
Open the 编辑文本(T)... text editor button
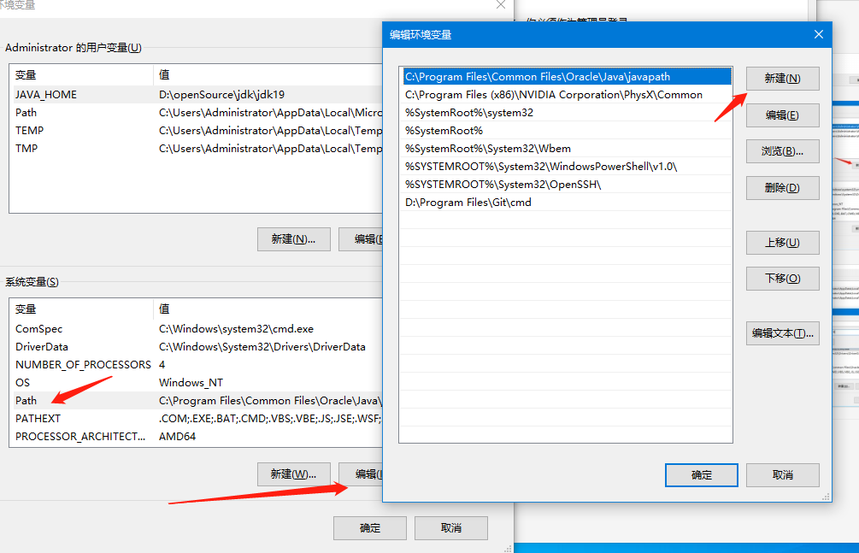(x=782, y=333)
